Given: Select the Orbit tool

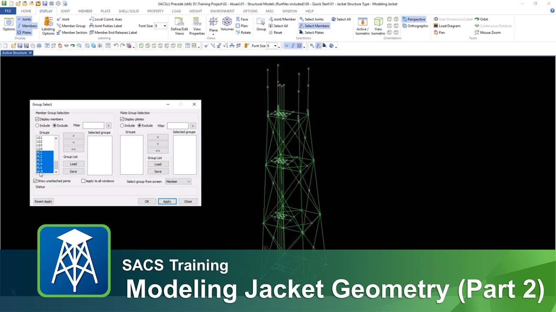Looking at the screenshot, I should [481, 19].
